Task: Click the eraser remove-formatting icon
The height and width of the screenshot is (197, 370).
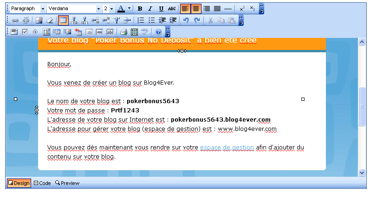Action: 50,20
